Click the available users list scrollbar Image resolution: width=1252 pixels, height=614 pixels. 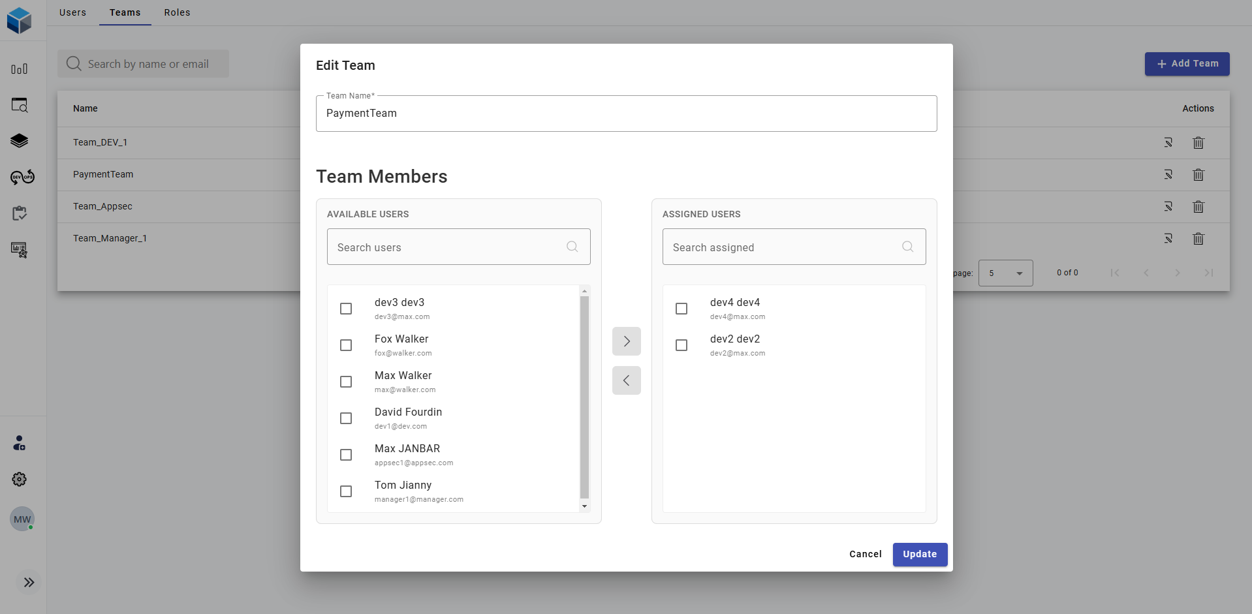[584, 397]
